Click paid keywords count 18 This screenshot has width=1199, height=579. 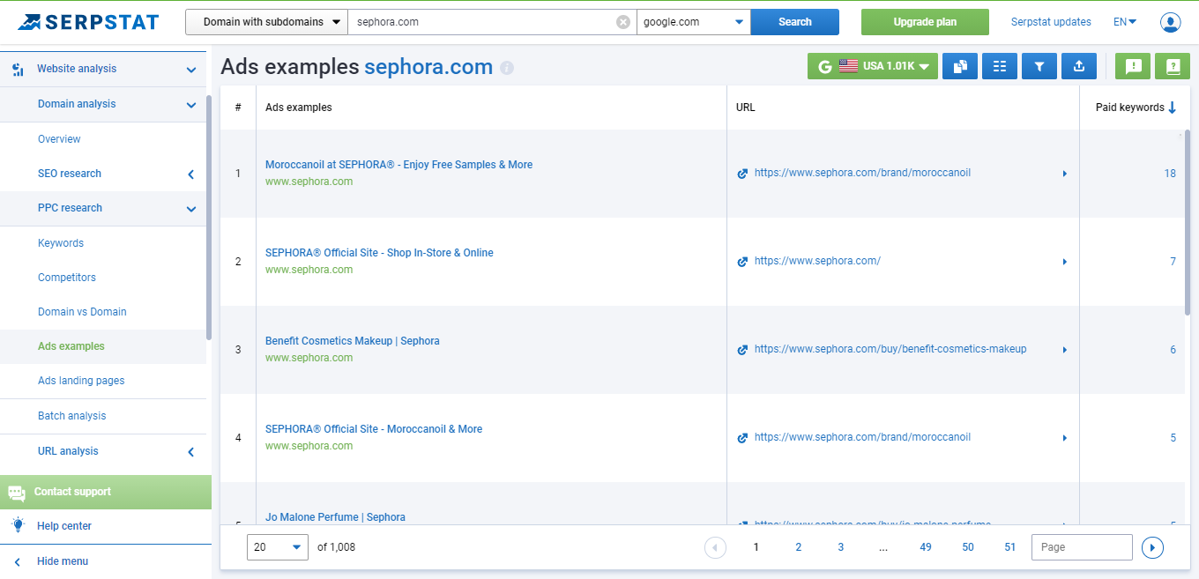pos(1170,174)
